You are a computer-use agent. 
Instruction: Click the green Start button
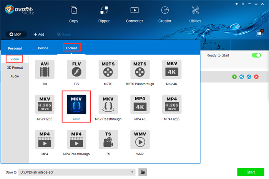point(251,172)
